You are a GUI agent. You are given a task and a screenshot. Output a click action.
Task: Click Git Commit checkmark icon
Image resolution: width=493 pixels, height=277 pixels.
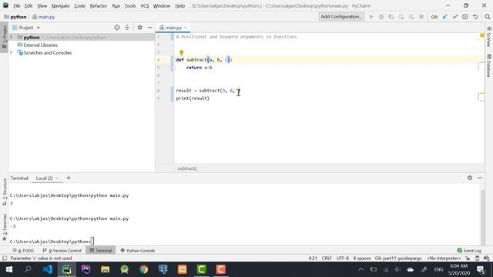click(455, 17)
